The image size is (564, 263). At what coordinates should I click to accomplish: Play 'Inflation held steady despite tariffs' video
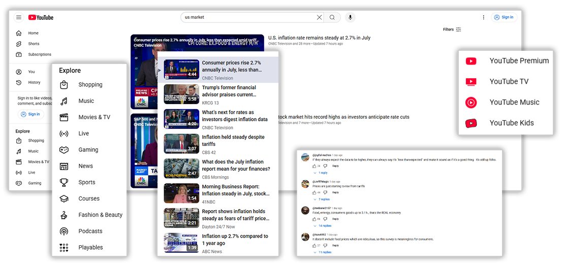click(218, 145)
